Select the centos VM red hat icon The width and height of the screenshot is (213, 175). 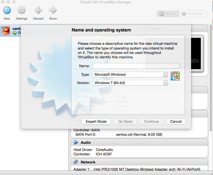pyautogui.click(x=5, y=31)
